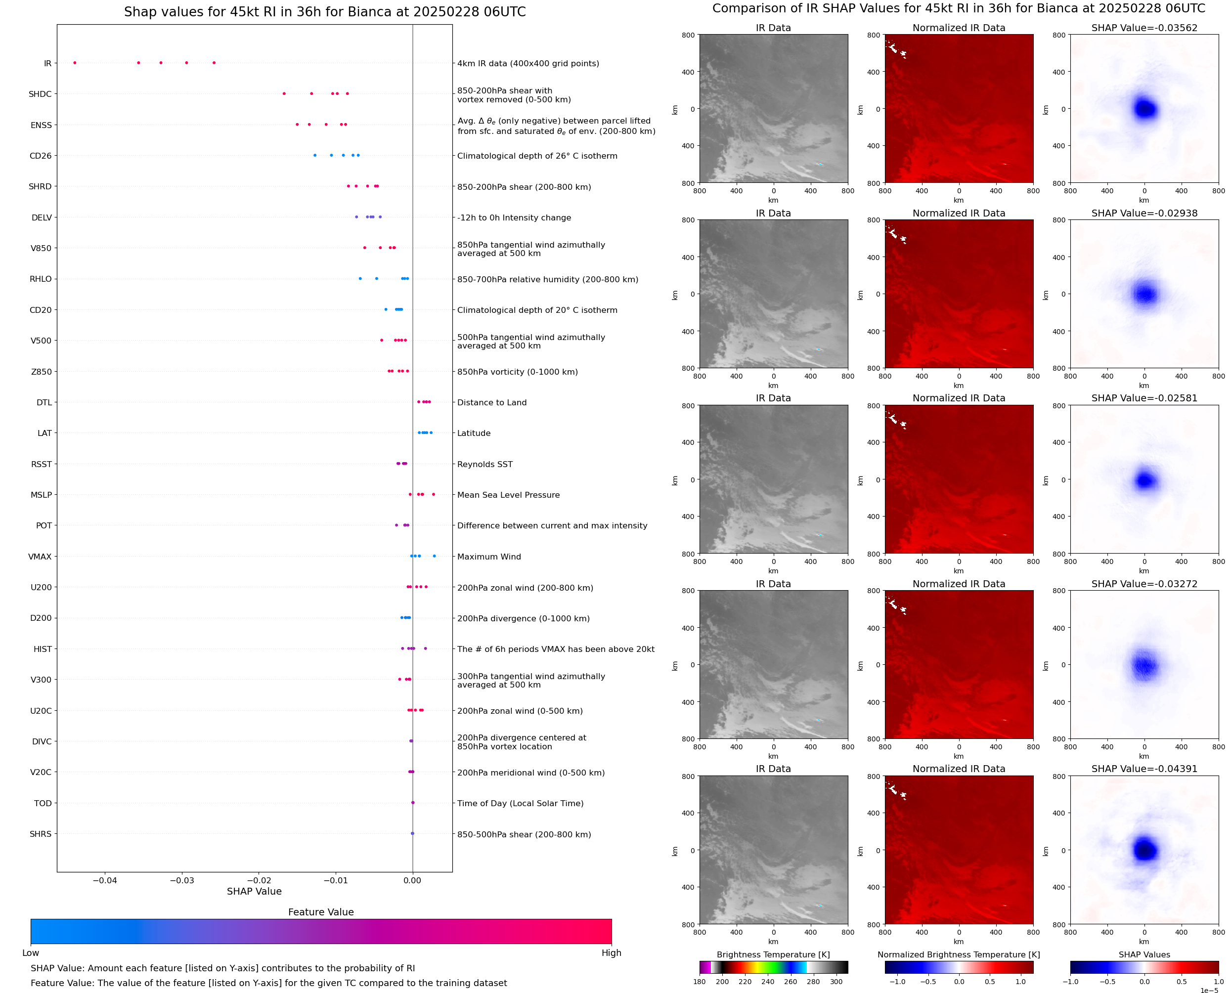Click the SHAP Values colorbar
Screen dimensions: 1231x993
tap(1144, 967)
